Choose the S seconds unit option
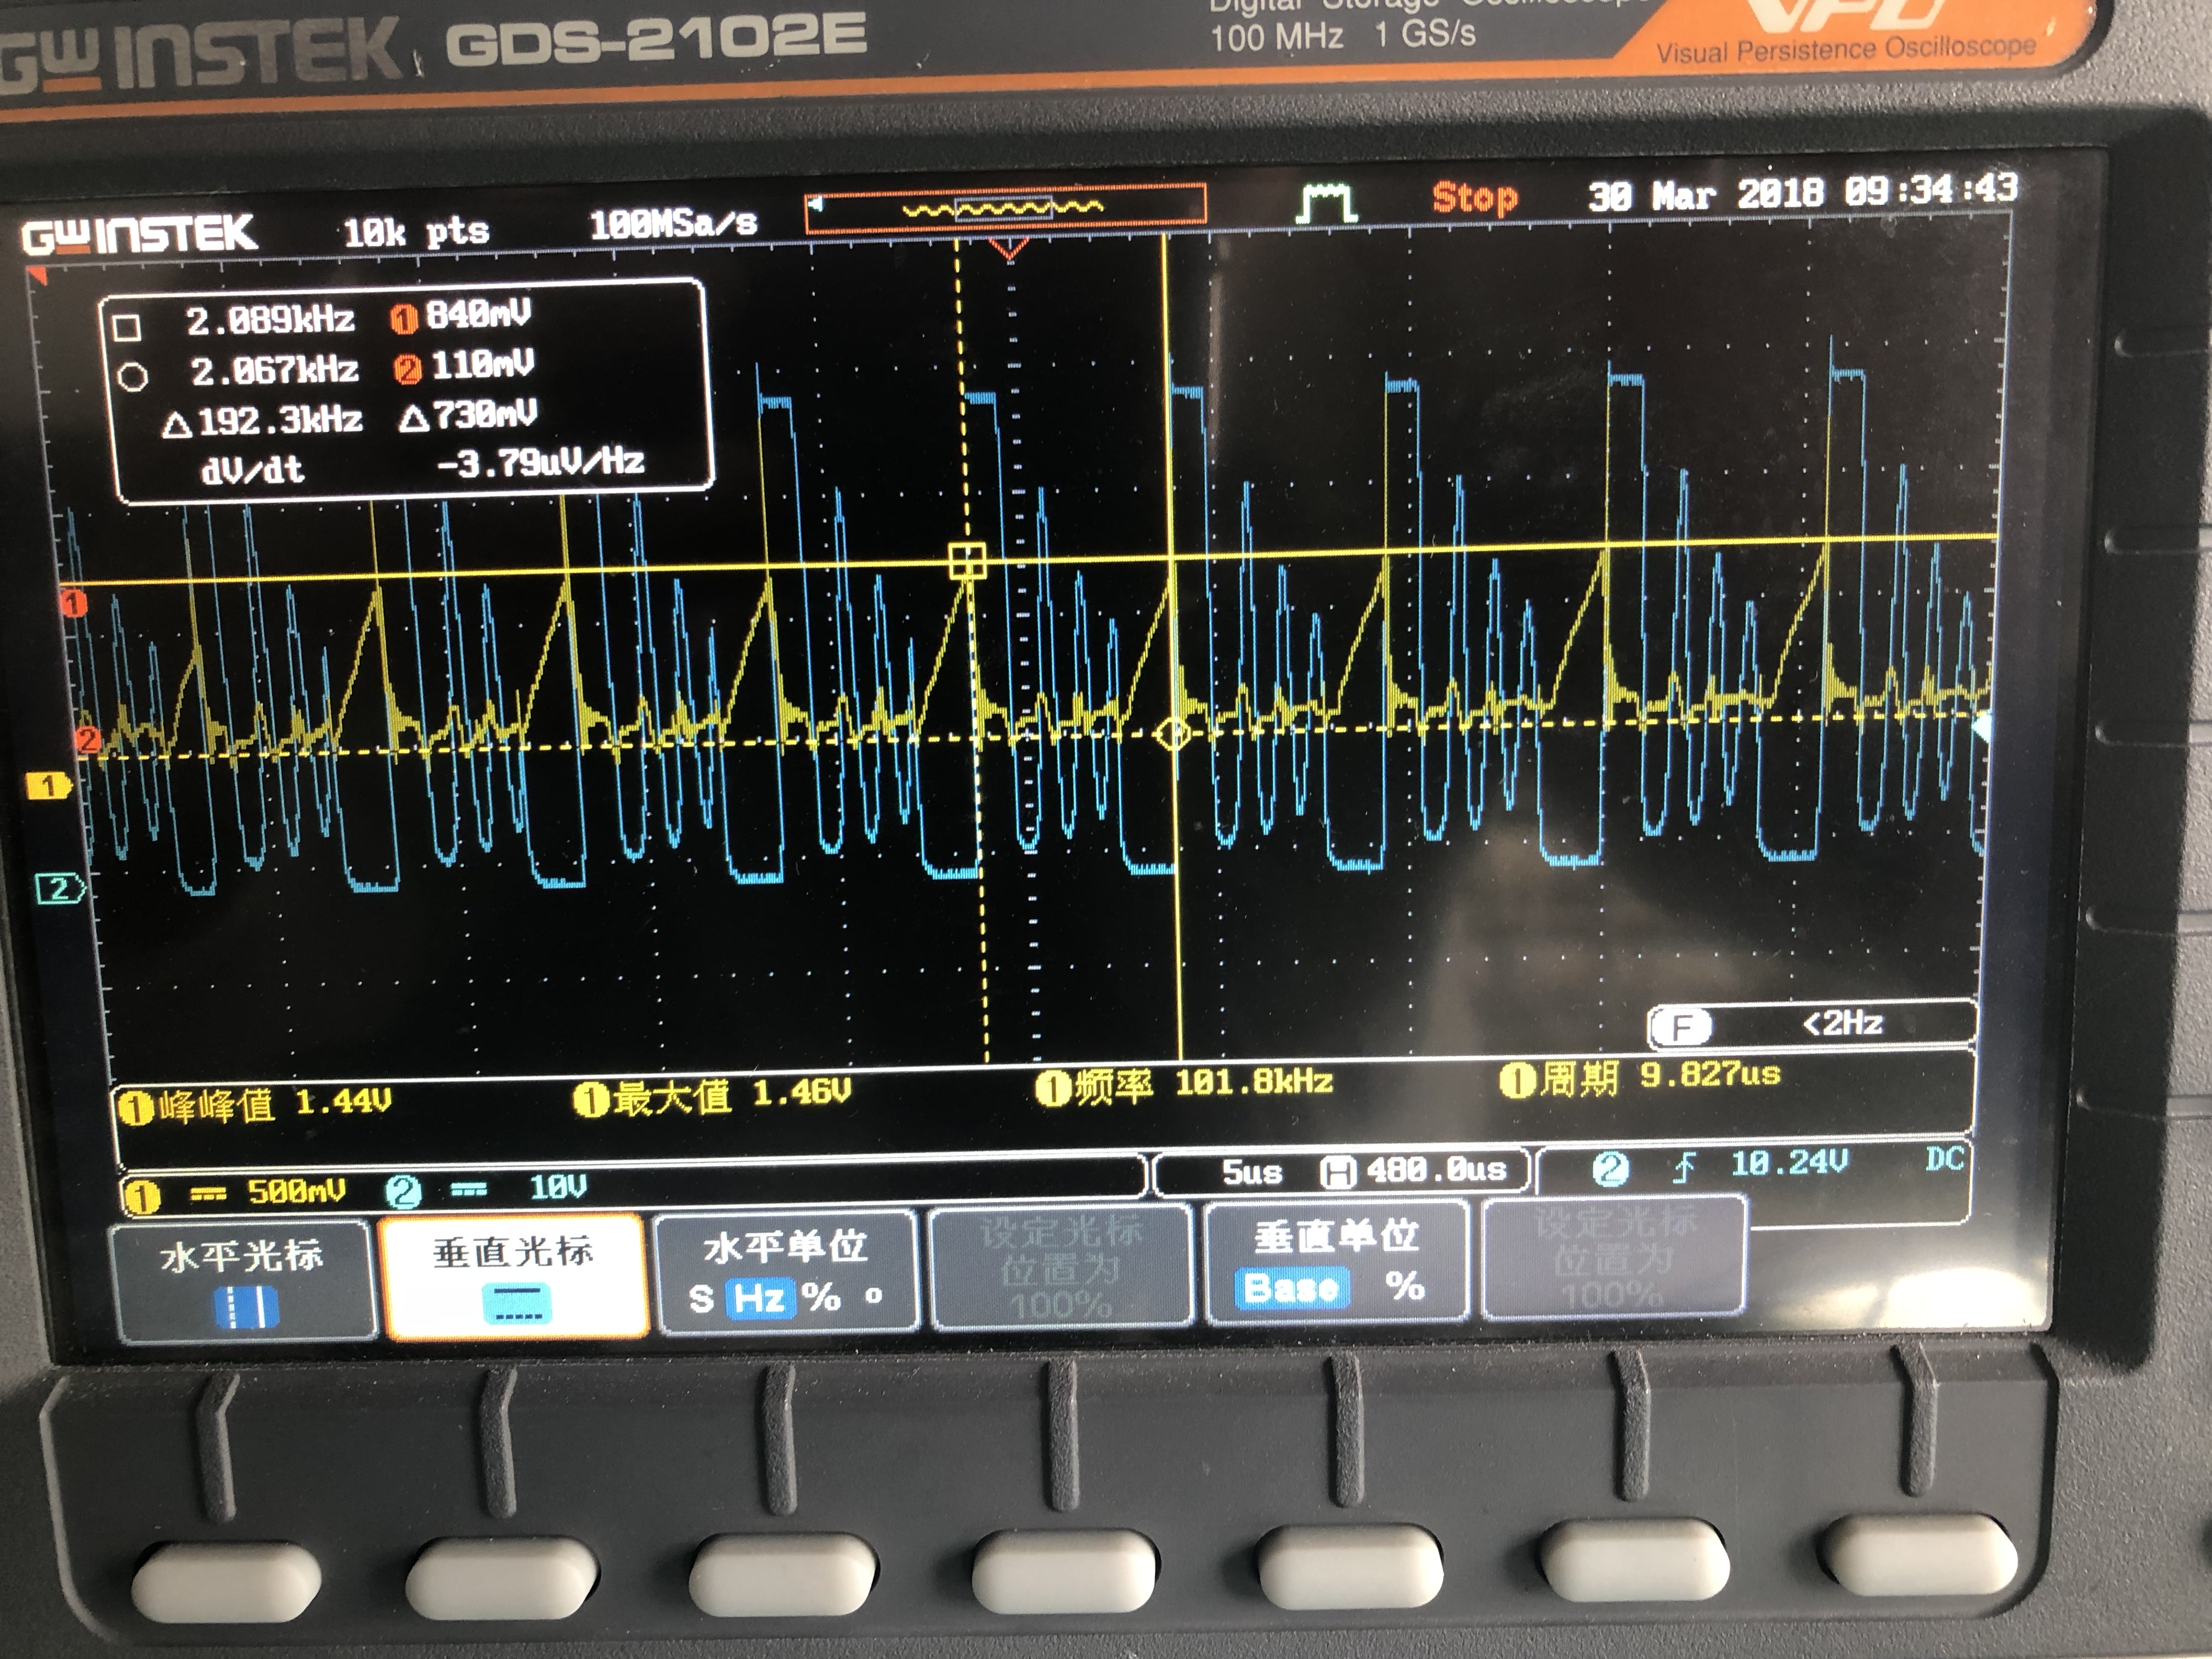This screenshot has height=1659, width=2212. click(701, 1299)
